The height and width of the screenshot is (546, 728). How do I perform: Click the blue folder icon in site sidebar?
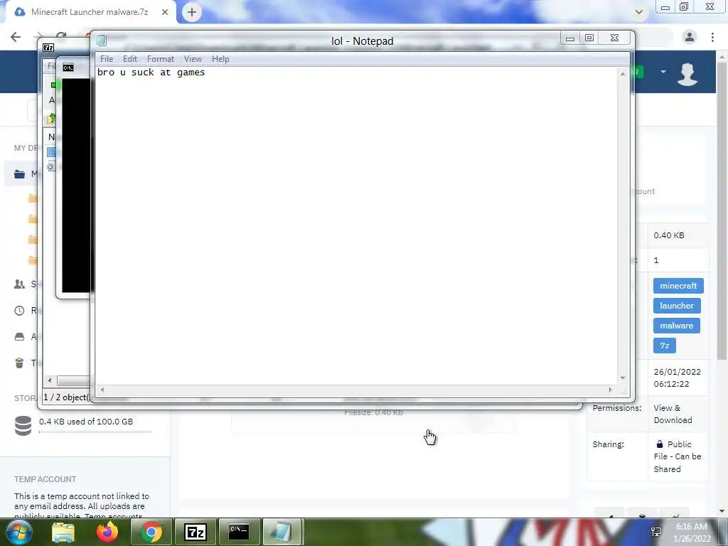pyautogui.click(x=19, y=174)
